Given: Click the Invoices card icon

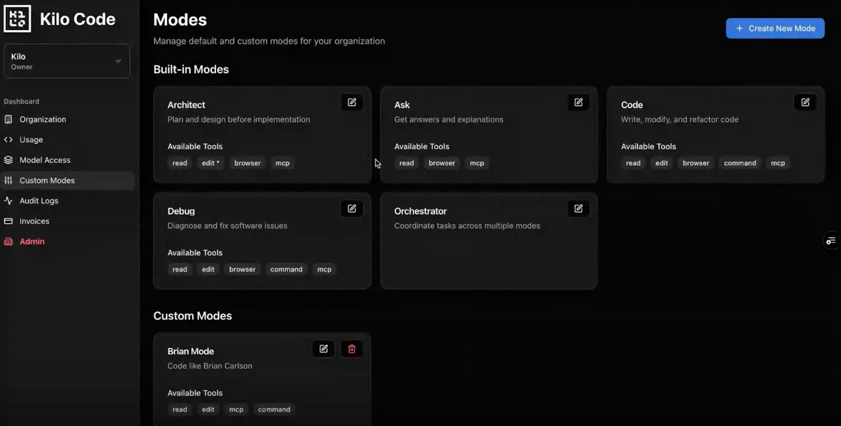Looking at the screenshot, I should [8, 221].
